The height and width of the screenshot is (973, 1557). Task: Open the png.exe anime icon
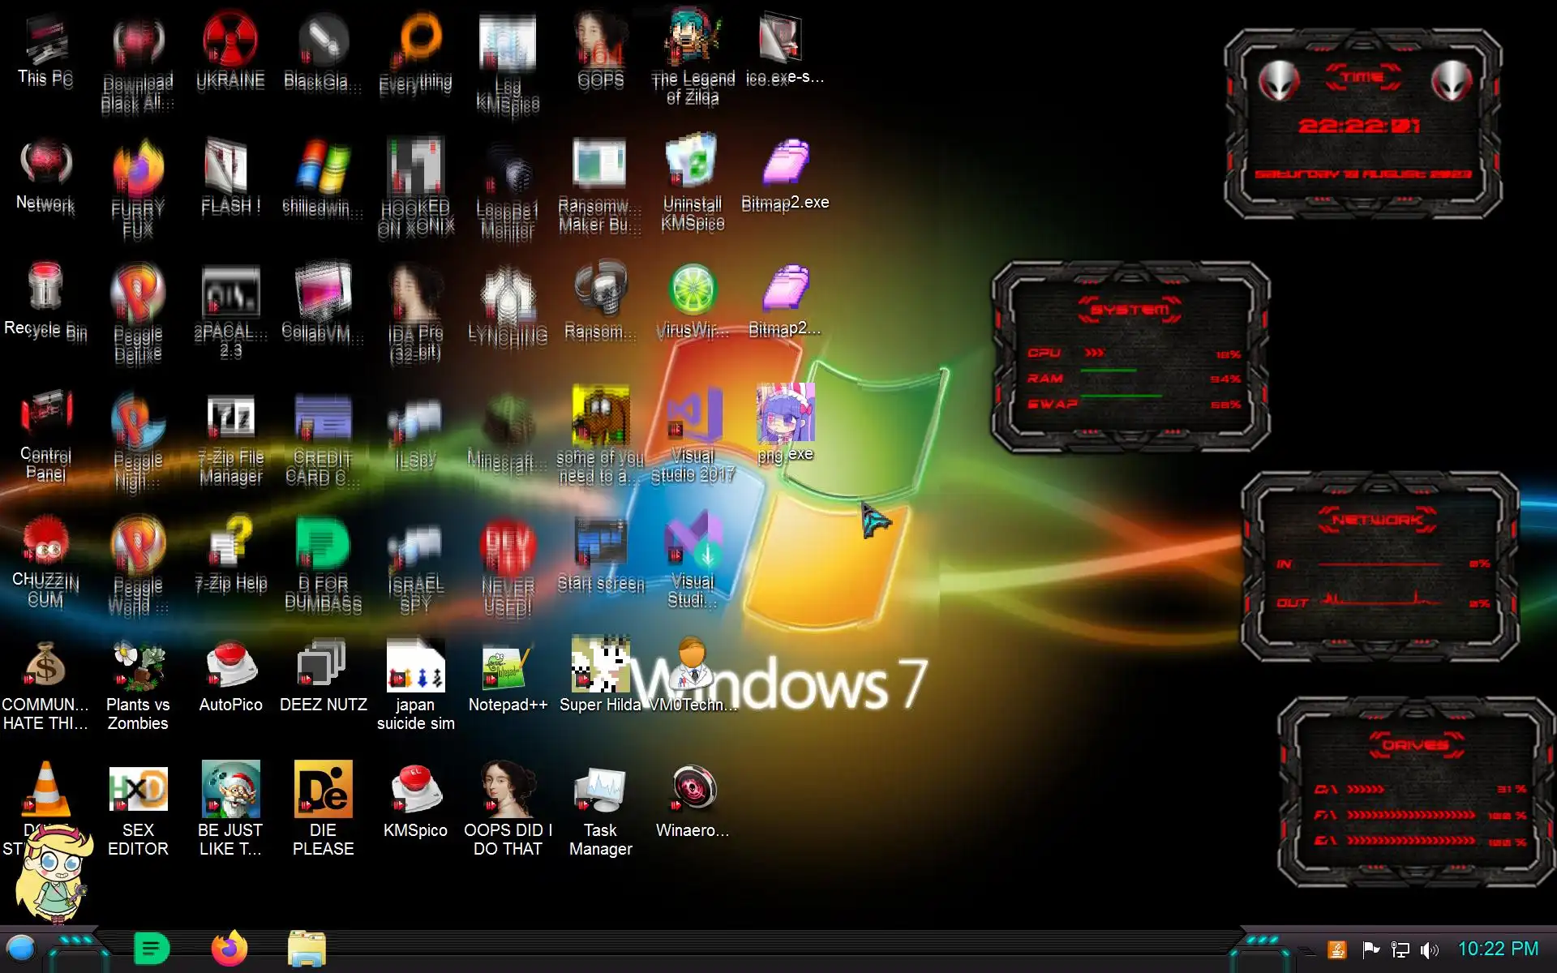point(785,415)
